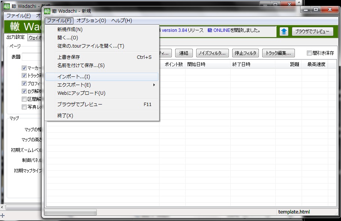Toggle the プロフィ checkbox in back window
341x221 pixels.
(x=24, y=84)
